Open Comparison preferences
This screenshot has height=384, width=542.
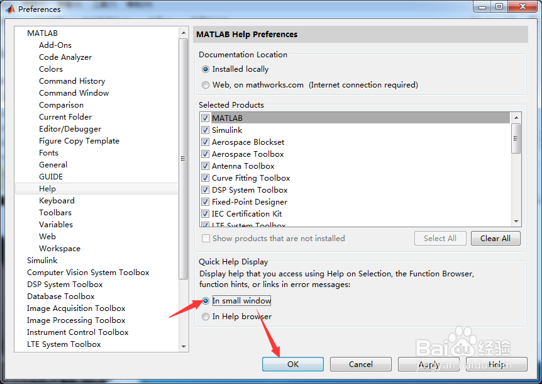pos(61,105)
